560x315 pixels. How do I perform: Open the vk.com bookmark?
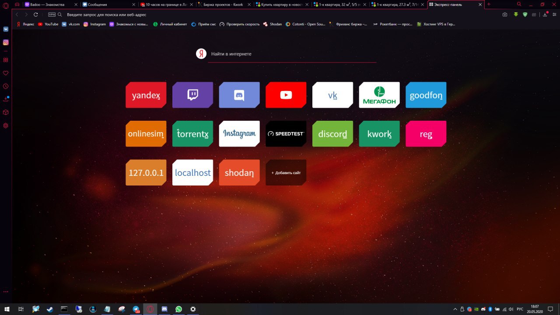click(71, 24)
